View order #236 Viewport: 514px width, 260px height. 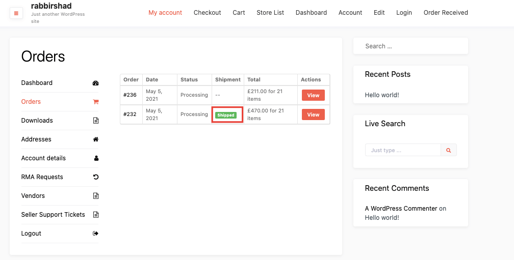[x=313, y=96]
